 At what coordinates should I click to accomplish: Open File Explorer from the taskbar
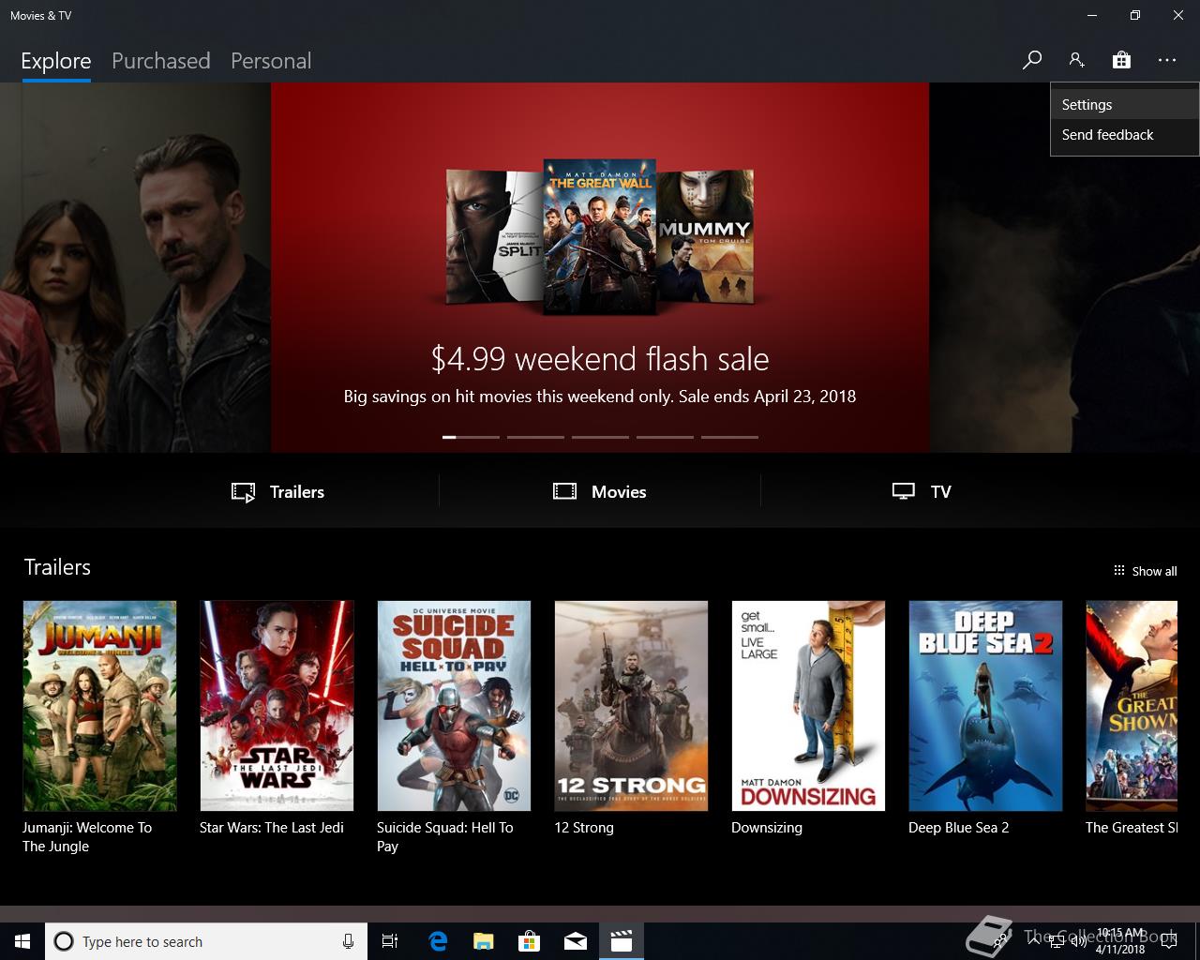click(x=484, y=941)
